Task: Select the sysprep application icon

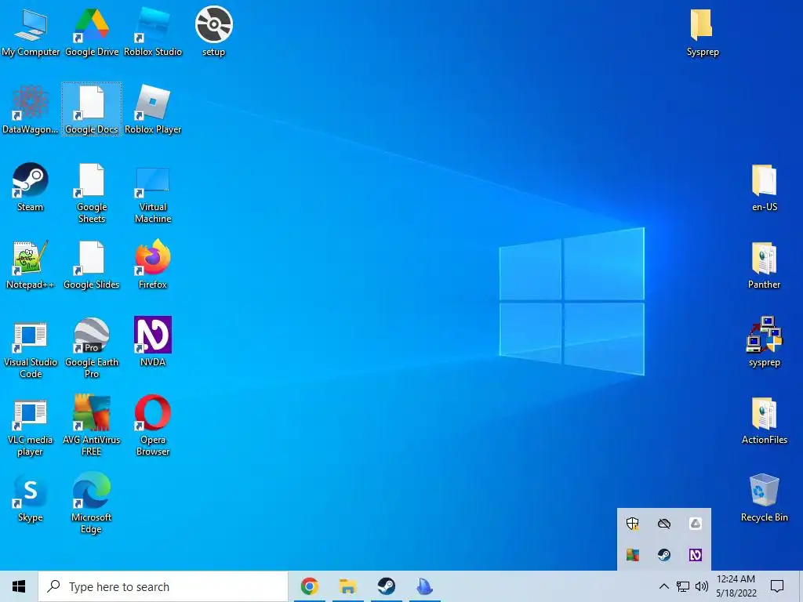Action: 764,342
